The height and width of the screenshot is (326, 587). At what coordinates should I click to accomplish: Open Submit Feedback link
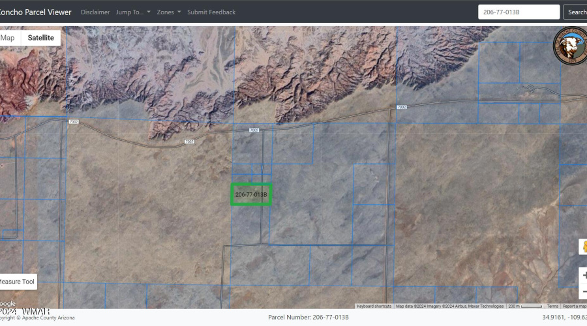coord(211,12)
